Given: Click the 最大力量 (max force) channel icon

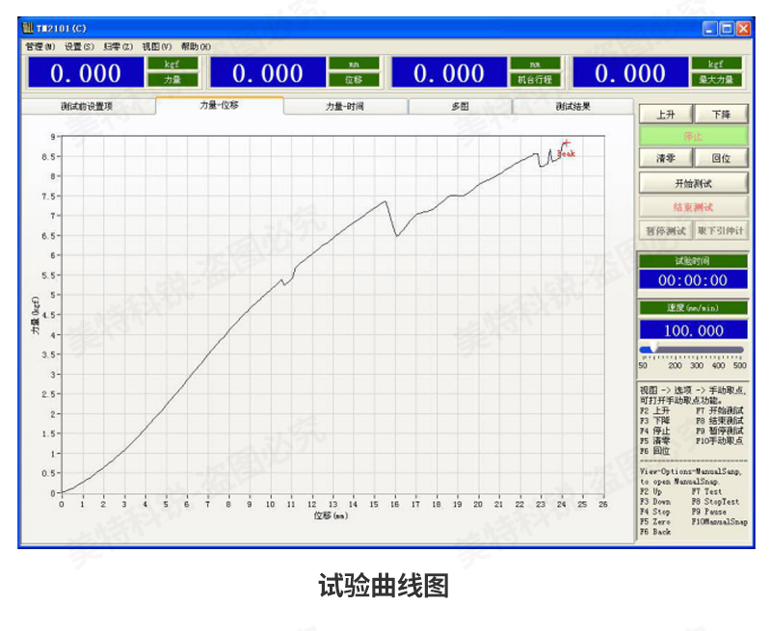Looking at the screenshot, I should pyautogui.click(x=715, y=81).
